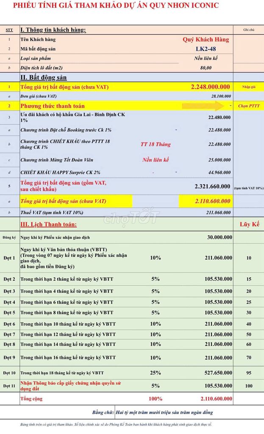The width and height of the screenshot is (264, 434).
Task: Select the Tổng cộng total row label
Action: [x=32, y=399]
